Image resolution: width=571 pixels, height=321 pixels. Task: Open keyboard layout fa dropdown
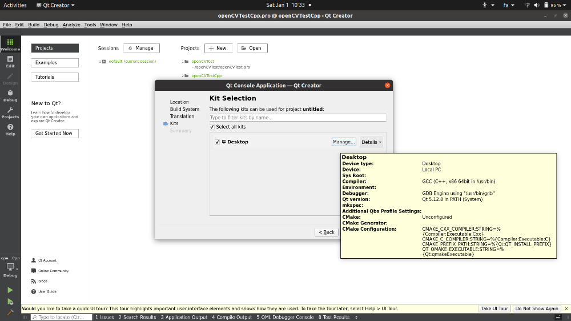tap(509, 5)
